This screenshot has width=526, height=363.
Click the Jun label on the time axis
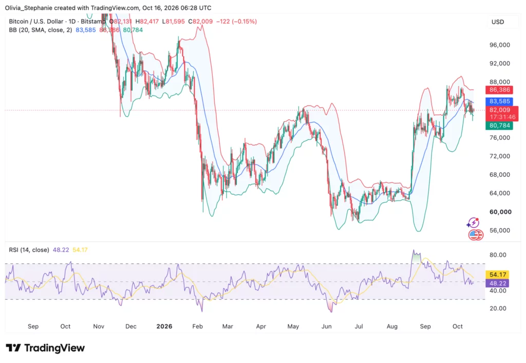[x=326, y=326]
